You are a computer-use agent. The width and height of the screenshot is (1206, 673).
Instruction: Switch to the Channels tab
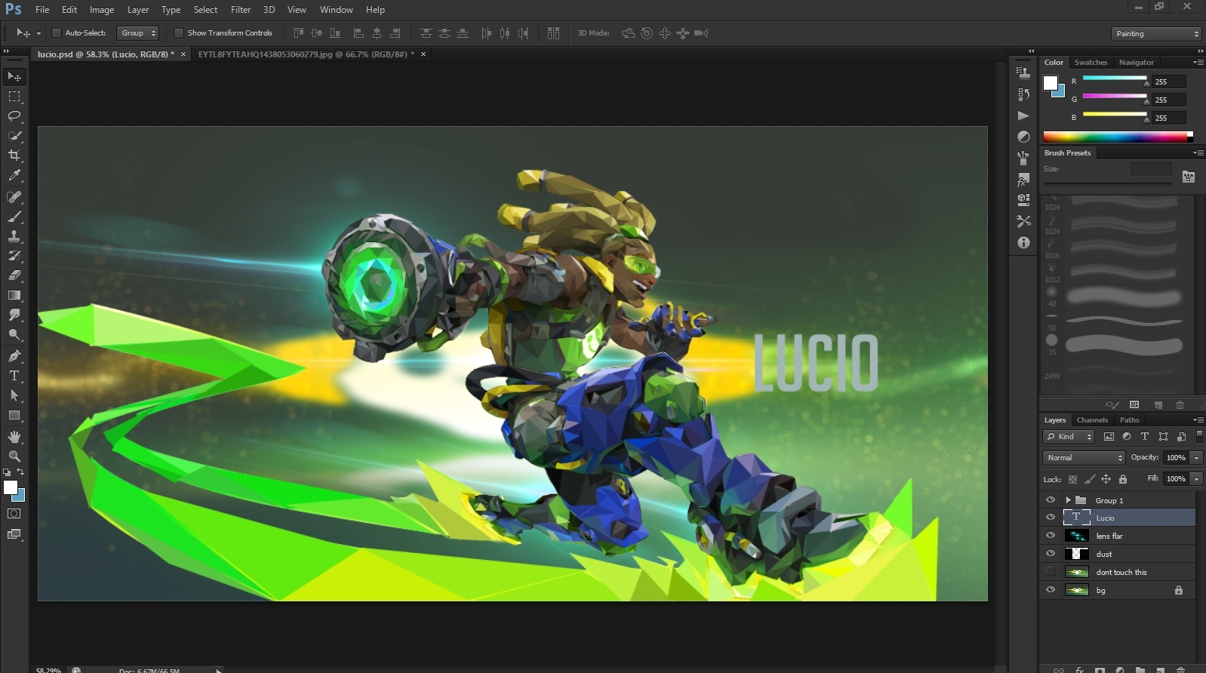coord(1092,420)
